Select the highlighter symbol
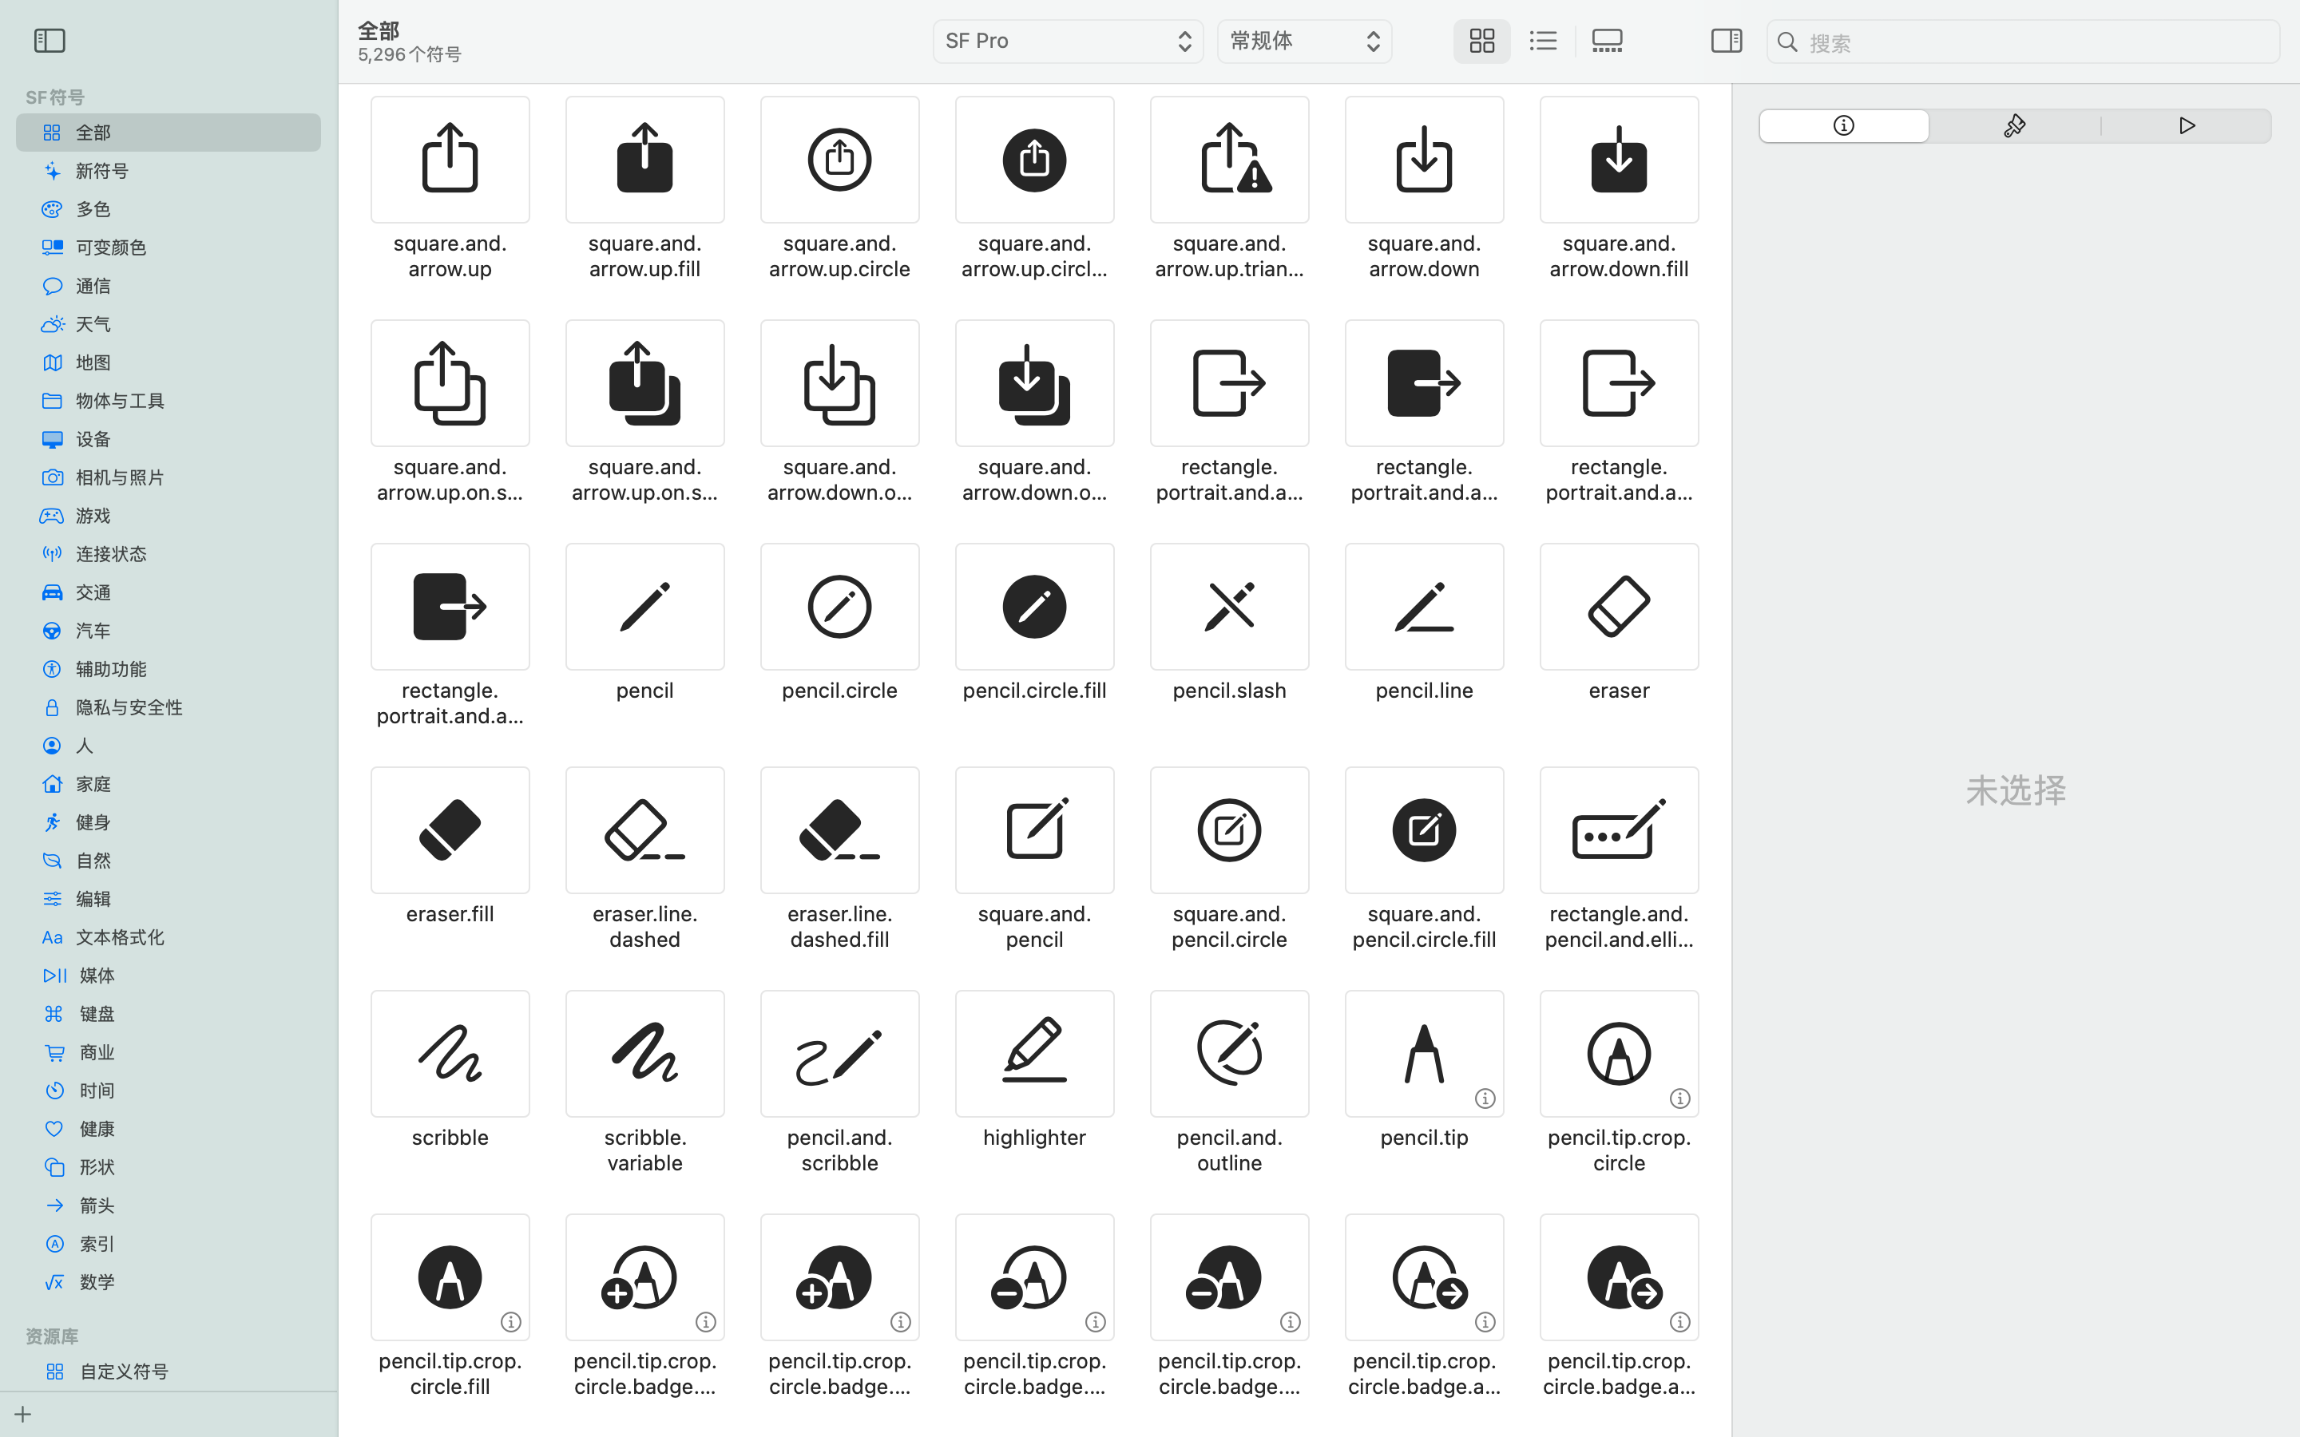The height and width of the screenshot is (1437, 2300). (1034, 1054)
